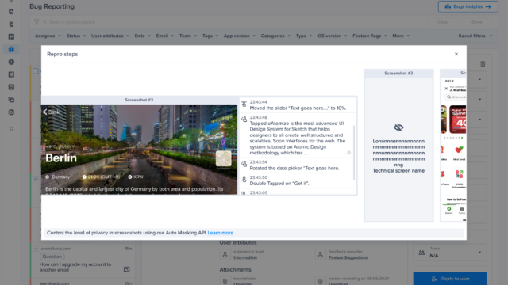Open the bug reporting sidebar icon
508x285 pixels.
11,49
